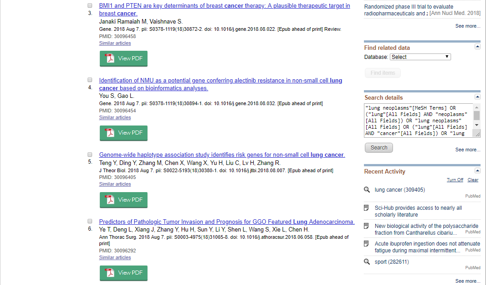Viewport: 486px width, 285px height.
Task: Click PDF icon for haplotype association study
Action: coord(110,200)
